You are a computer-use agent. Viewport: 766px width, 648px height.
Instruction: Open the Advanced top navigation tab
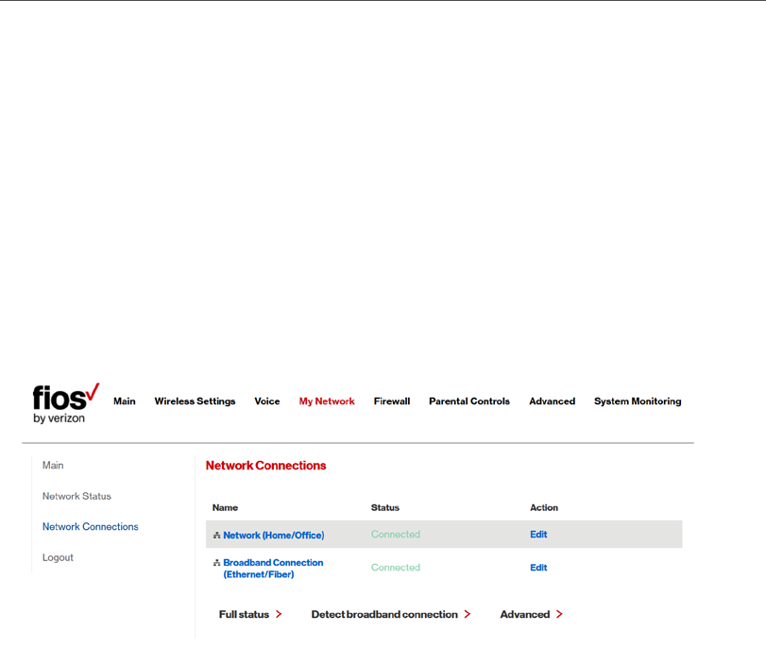click(552, 401)
